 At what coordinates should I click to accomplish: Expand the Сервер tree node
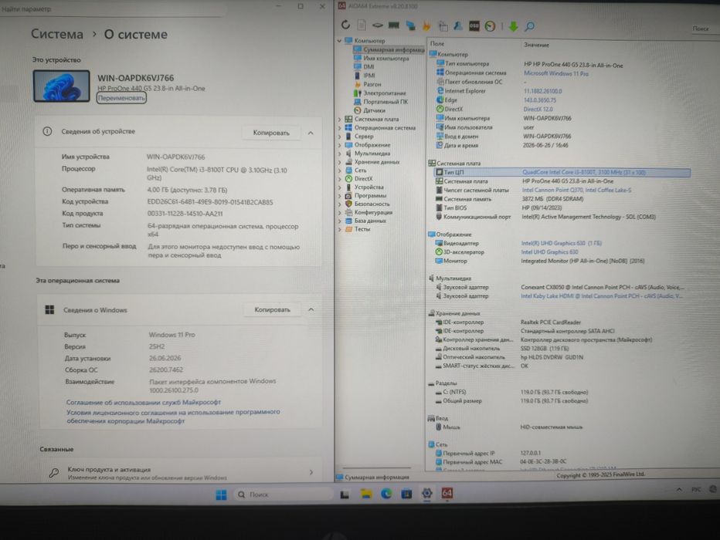339,137
